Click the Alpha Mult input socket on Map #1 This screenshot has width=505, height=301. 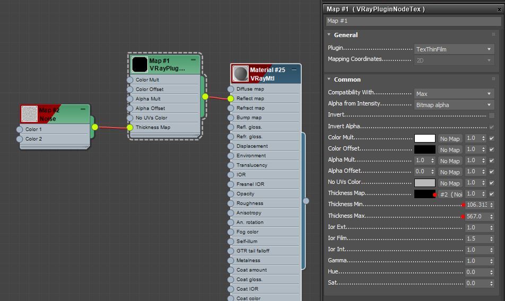click(x=130, y=99)
